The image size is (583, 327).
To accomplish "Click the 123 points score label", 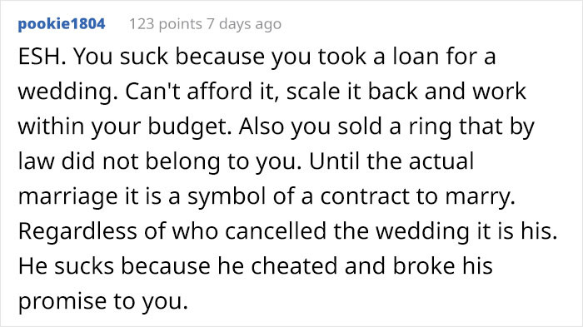I will click(x=166, y=24).
